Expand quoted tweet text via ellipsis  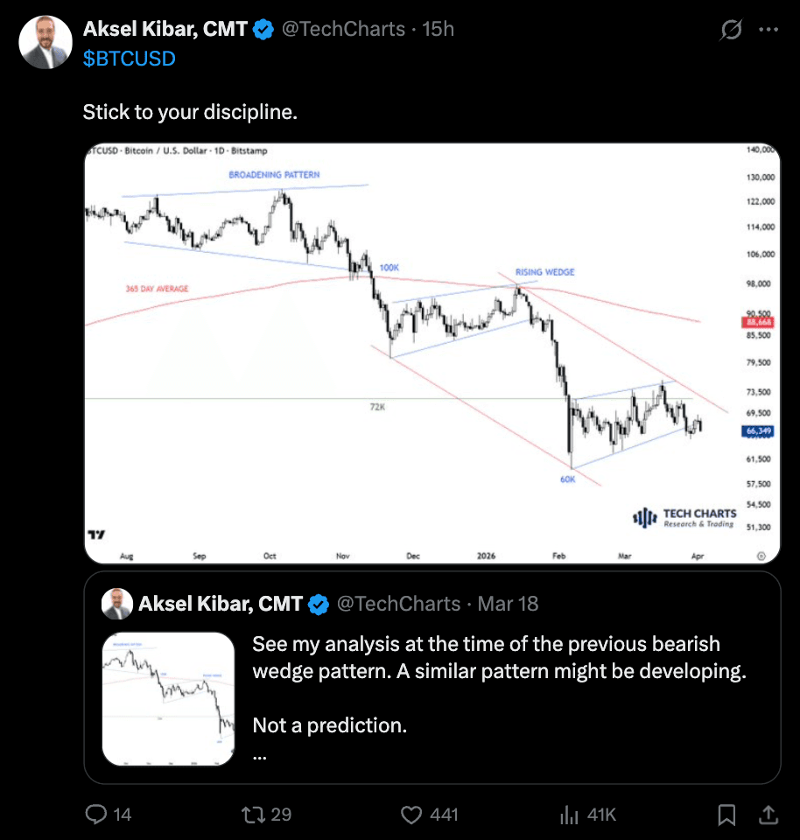259,753
